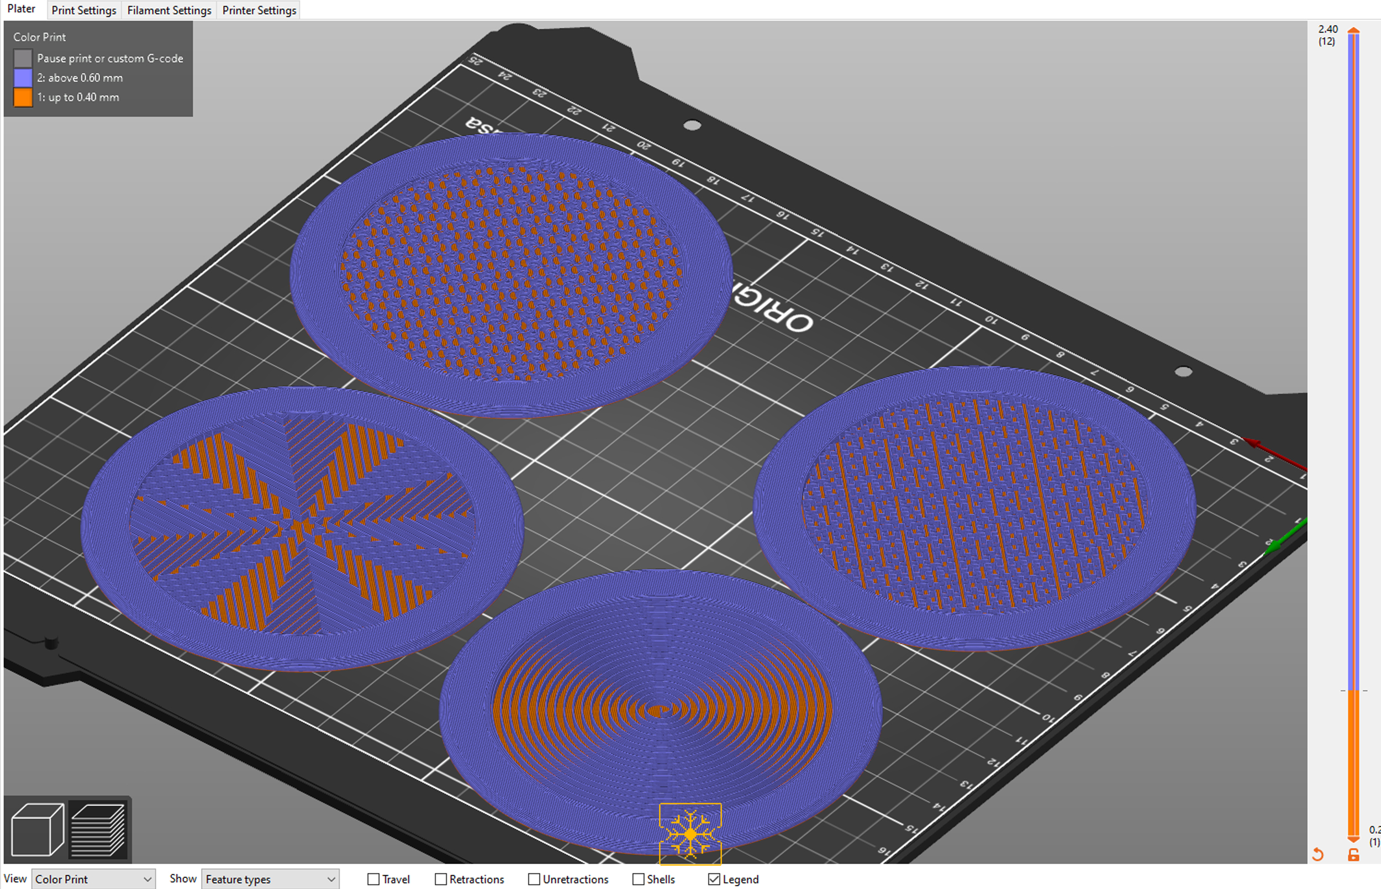
Task: Click the purple 'above 0.60 mm' swatch
Action: (23, 77)
